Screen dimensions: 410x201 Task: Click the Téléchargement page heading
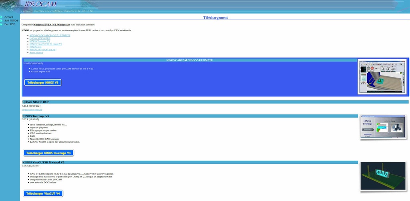215,18
